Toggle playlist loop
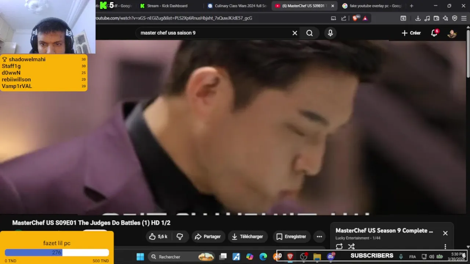 [x=339, y=246]
